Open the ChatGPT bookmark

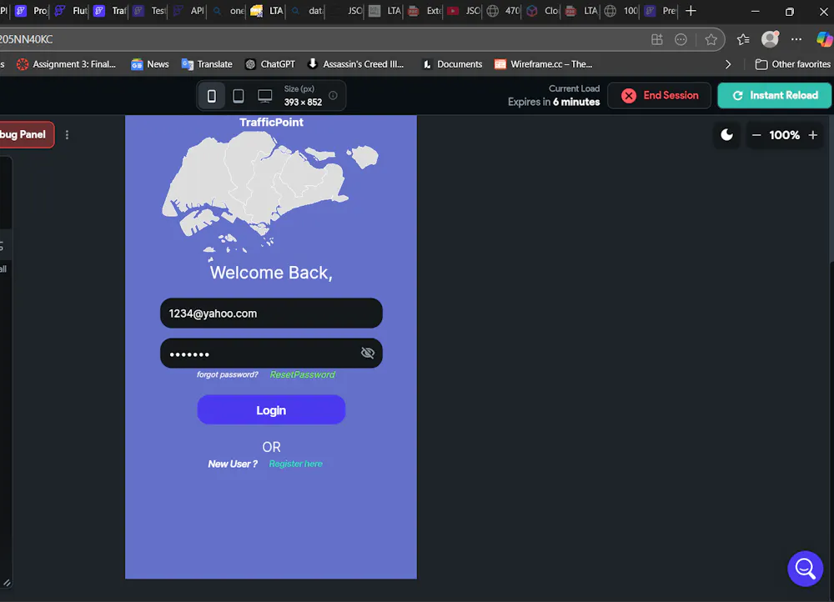[270, 64]
